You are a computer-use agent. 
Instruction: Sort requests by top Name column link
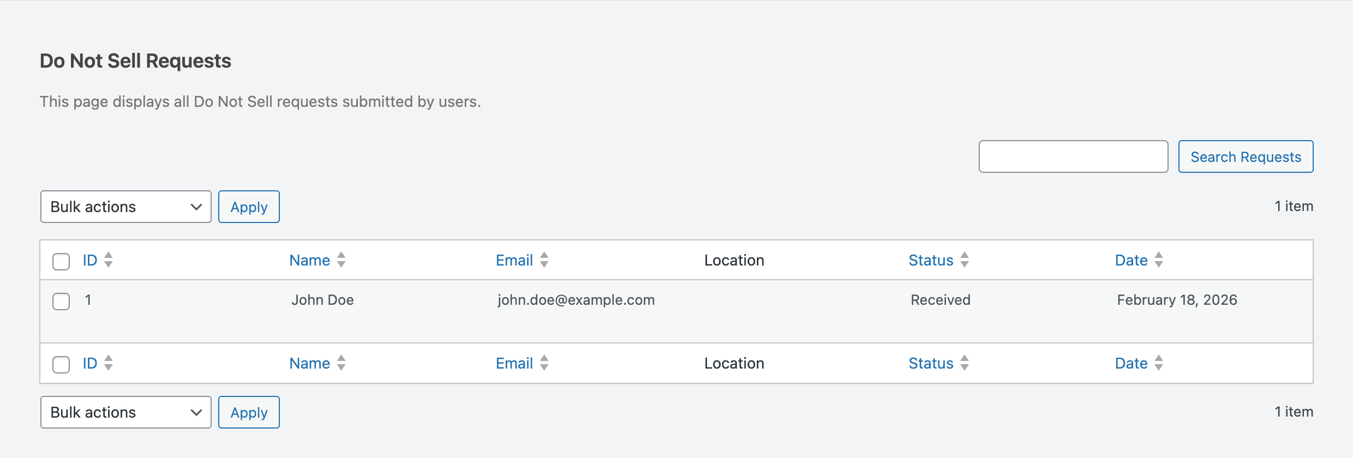pos(309,260)
